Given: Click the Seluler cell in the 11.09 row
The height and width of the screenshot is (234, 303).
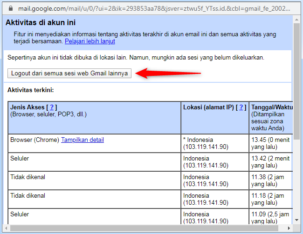Looking at the screenshot, I should click(x=95, y=216).
